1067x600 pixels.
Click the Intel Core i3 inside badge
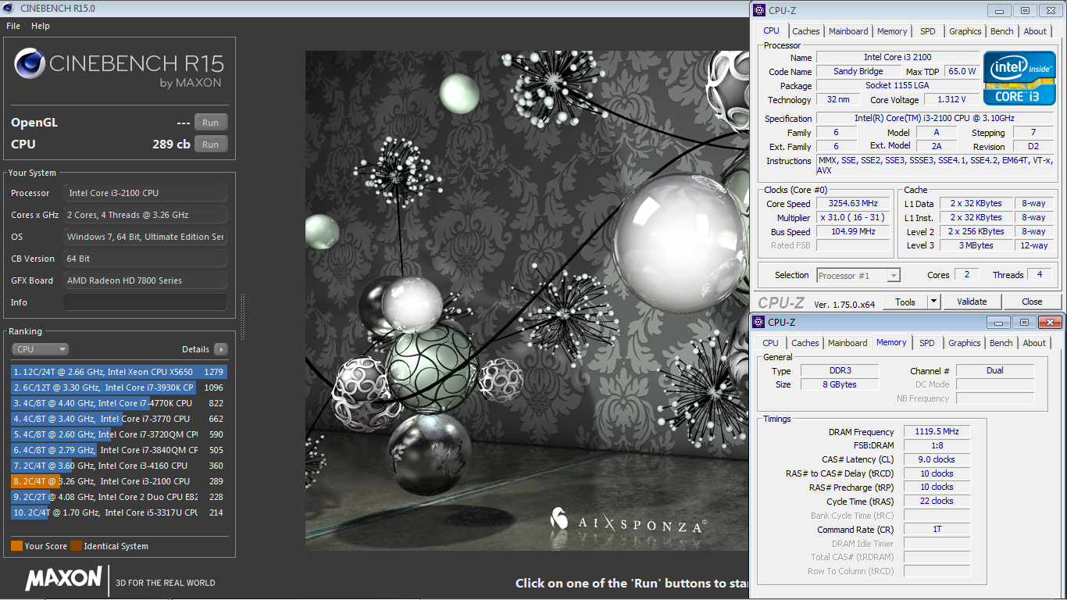point(1019,78)
